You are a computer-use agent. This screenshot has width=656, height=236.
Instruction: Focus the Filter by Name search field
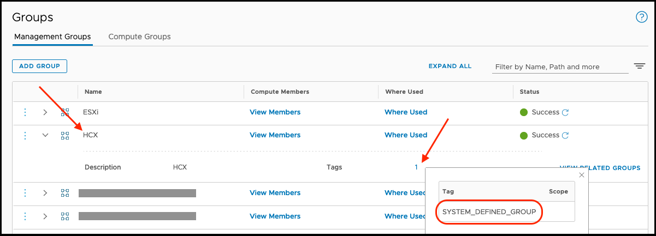click(x=559, y=67)
